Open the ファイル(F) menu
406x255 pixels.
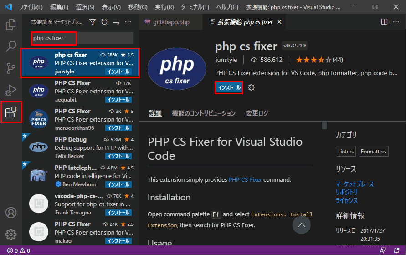tap(31, 7)
